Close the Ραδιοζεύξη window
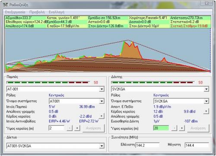 tap(206, 3)
